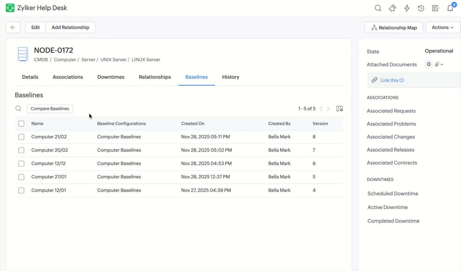
Task: Expand the attached documents paperclip dropdown
Action: [x=439, y=65]
